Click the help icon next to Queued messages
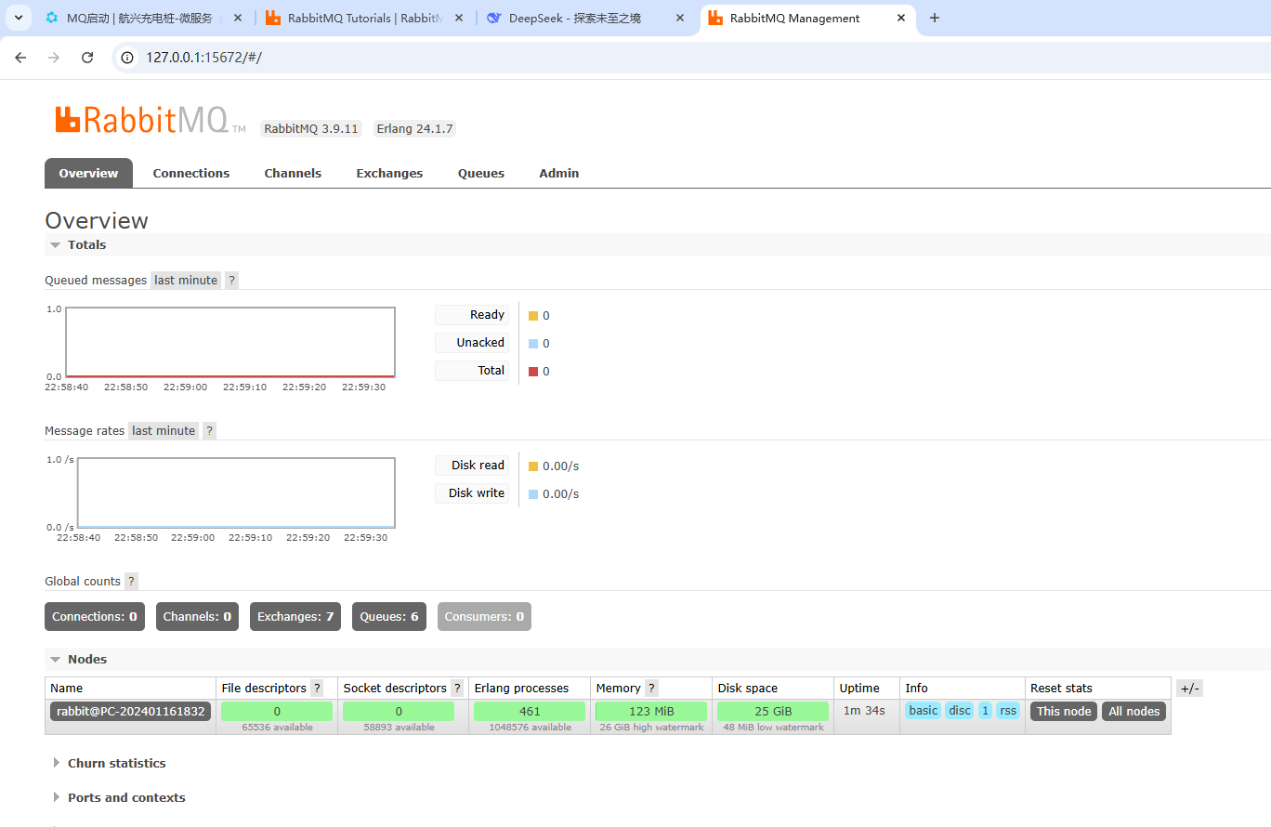This screenshot has height=827, width=1271. pos(232,281)
